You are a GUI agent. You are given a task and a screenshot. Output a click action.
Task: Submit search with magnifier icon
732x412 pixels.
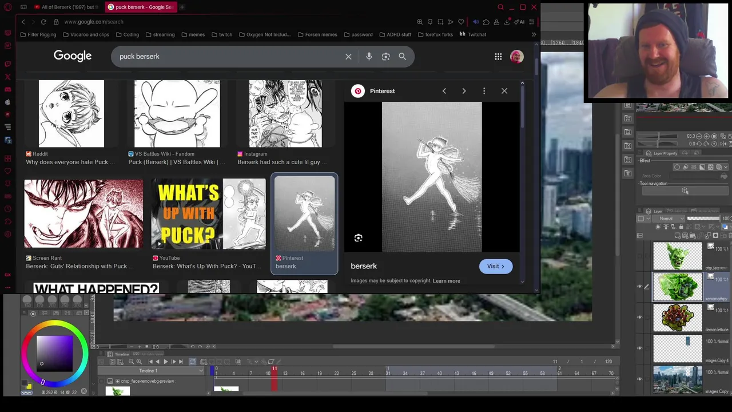(403, 57)
